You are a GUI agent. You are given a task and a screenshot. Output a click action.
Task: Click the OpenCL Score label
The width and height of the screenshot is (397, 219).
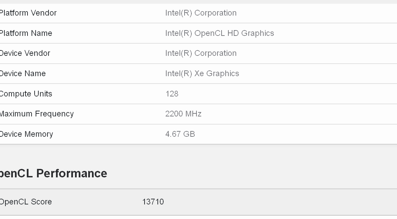click(25, 202)
